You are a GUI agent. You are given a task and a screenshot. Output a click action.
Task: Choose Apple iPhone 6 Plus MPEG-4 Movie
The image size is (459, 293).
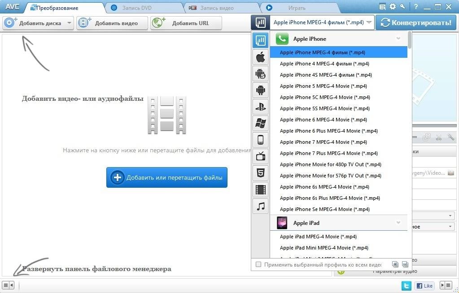tap(338, 131)
